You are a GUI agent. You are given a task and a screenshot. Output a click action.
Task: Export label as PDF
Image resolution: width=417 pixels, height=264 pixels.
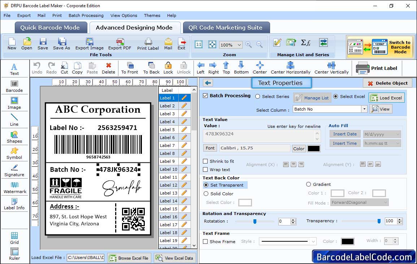(x=120, y=44)
